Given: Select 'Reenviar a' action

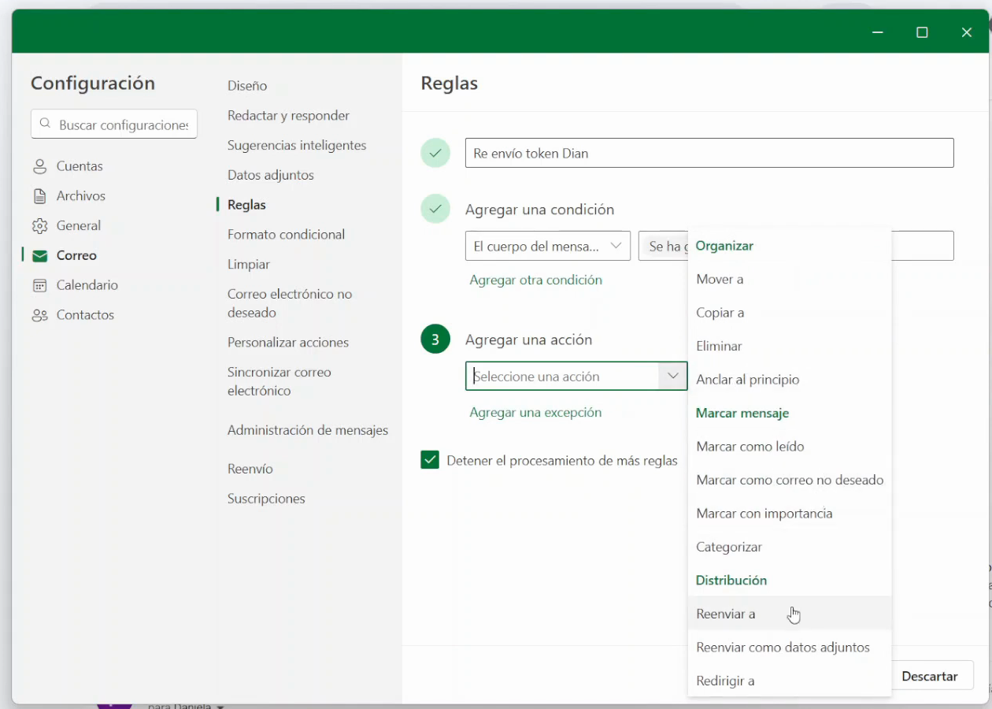Looking at the screenshot, I should tap(790, 614).
